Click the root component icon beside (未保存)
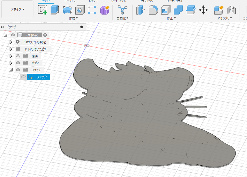247x177 pixels. [20, 35]
